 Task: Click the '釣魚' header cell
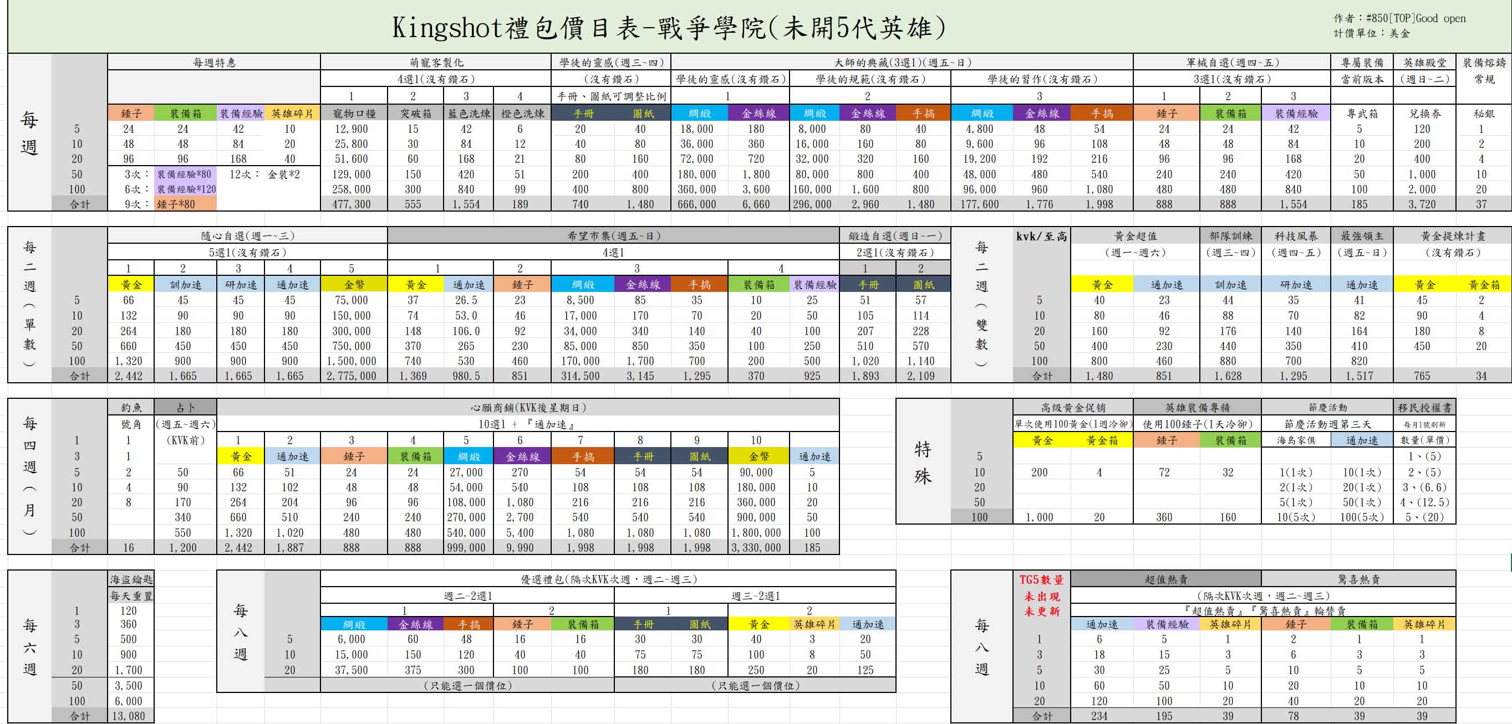pyautogui.click(x=131, y=408)
